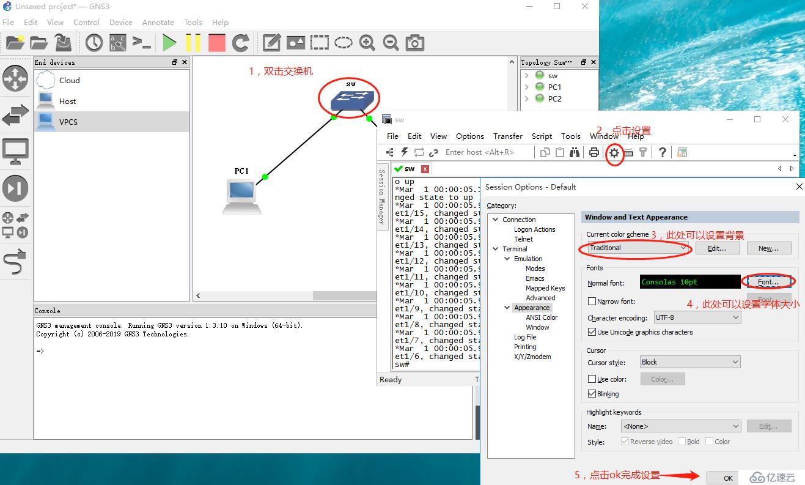Expand PC1 node in Topology Summary
The image size is (805, 485).
pyautogui.click(x=526, y=87)
